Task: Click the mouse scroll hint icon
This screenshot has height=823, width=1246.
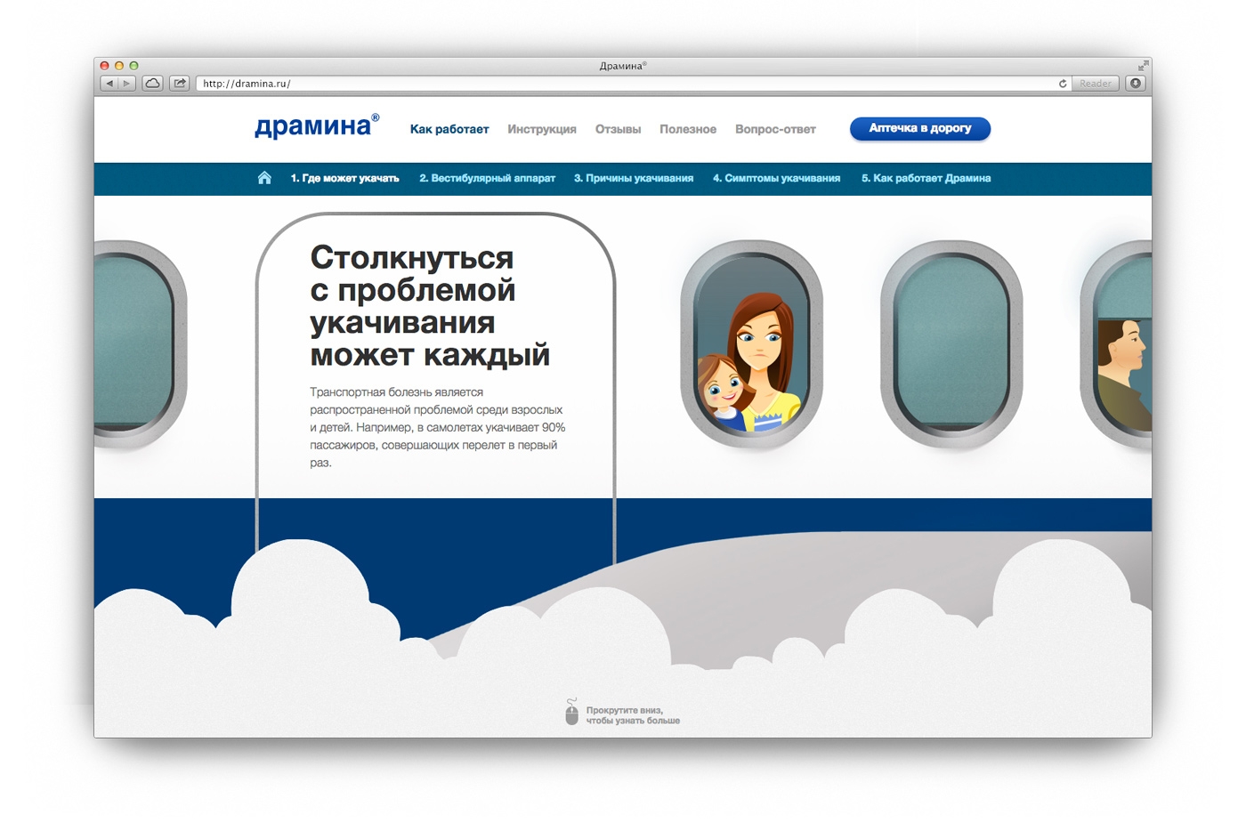Action: pyautogui.click(x=572, y=713)
